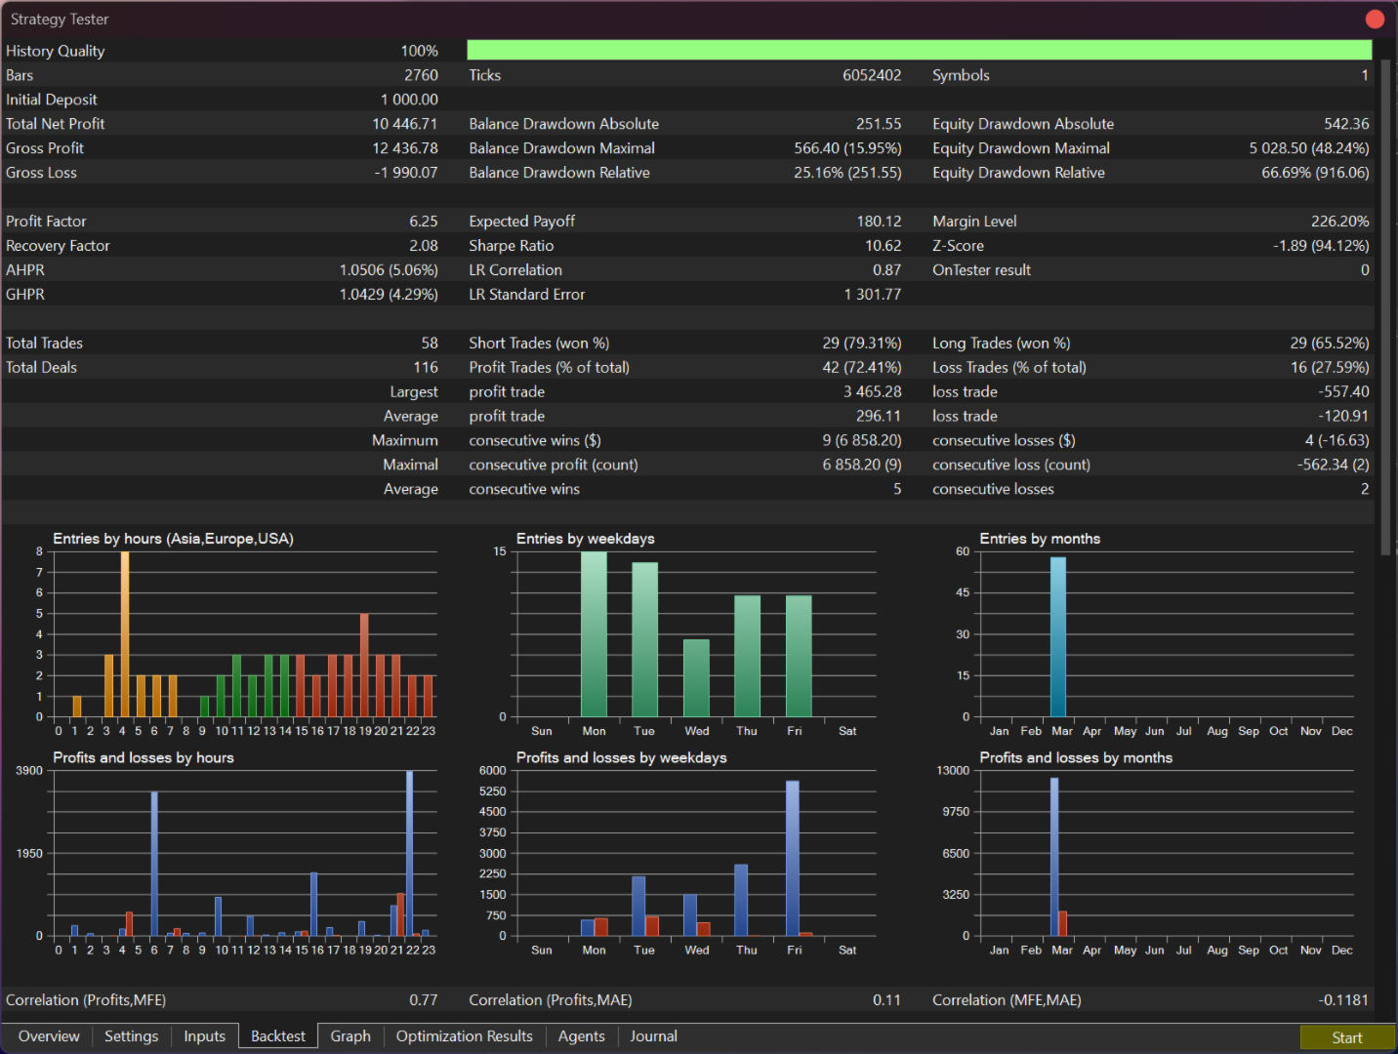This screenshot has height=1054, width=1398.
Task: Click the tallest bar in Entries by hours
Action: tap(124, 634)
